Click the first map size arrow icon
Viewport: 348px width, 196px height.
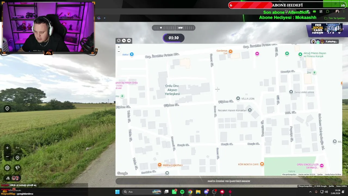click(x=119, y=41)
